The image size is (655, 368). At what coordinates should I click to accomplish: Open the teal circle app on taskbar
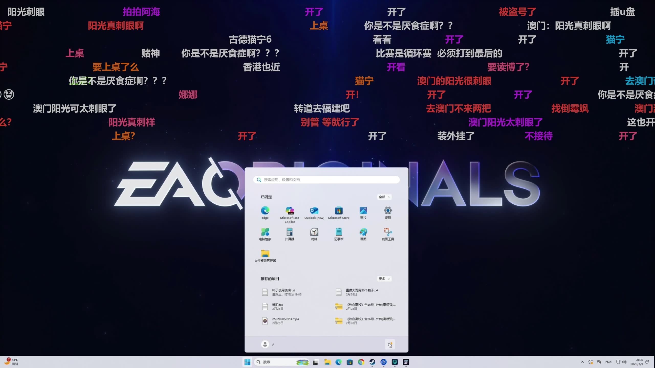point(395,362)
